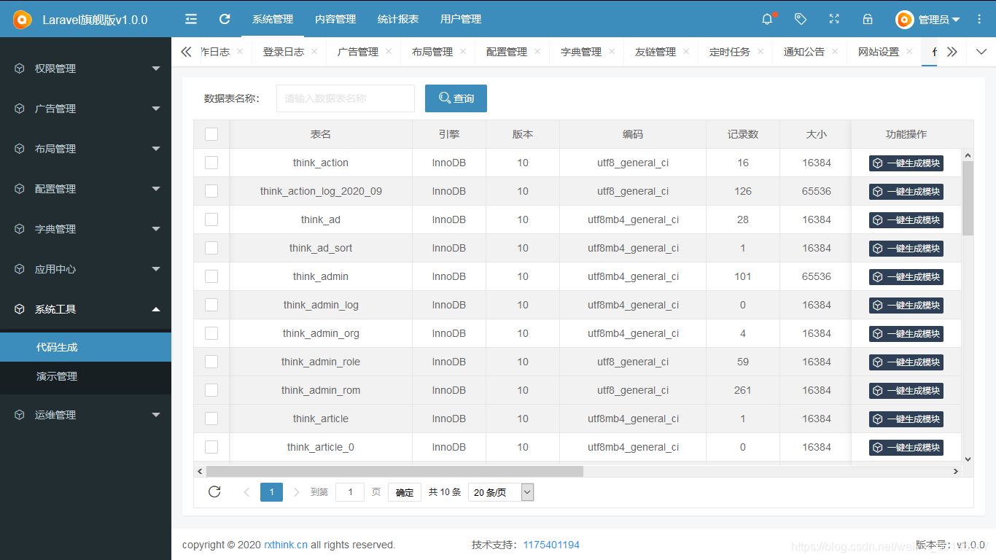The width and height of the screenshot is (996, 560).
Task: Go to next page arrow
Action: pyautogui.click(x=296, y=492)
